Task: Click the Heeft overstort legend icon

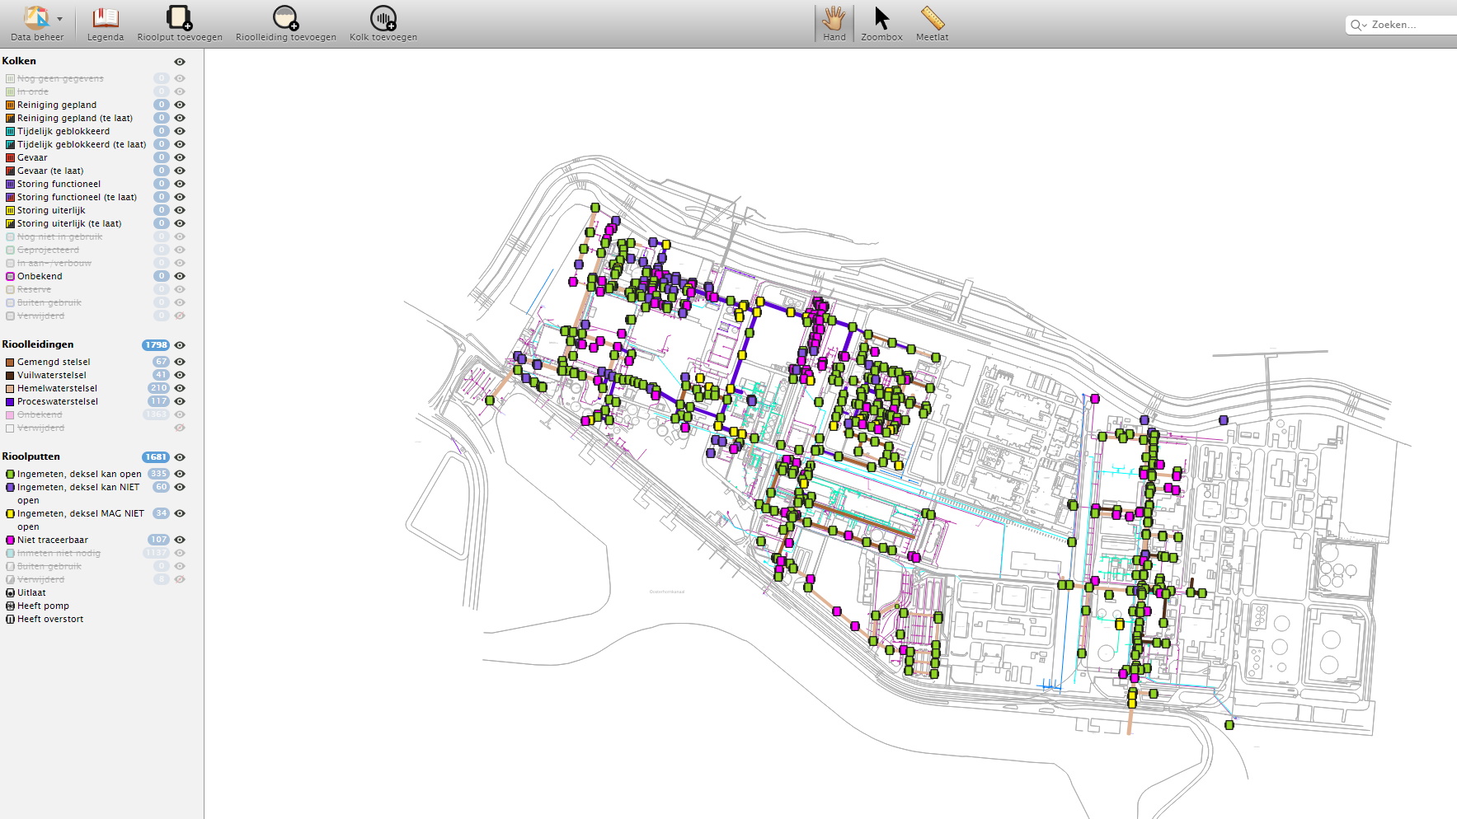Action: tap(11, 619)
